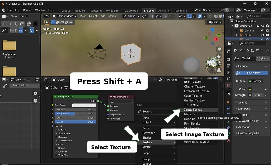Select the Proportional Editing icon
The width and height of the screenshot is (271, 165).
[x=165, y=16]
